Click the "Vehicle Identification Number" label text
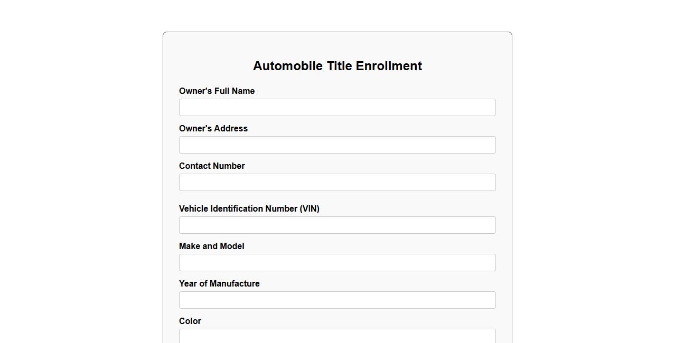The height and width of the screenshot is (343, 675). [x=238, y=209]
